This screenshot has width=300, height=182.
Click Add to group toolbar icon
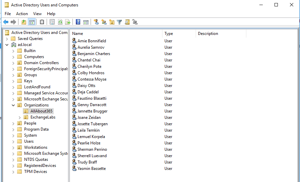(135, 22)
